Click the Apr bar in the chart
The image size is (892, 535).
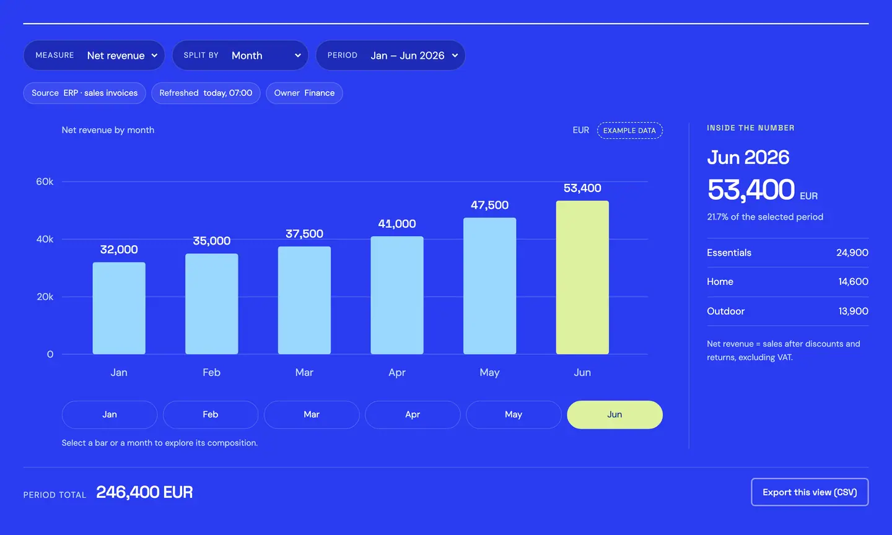pyautogui.click(x=397, y=295)
